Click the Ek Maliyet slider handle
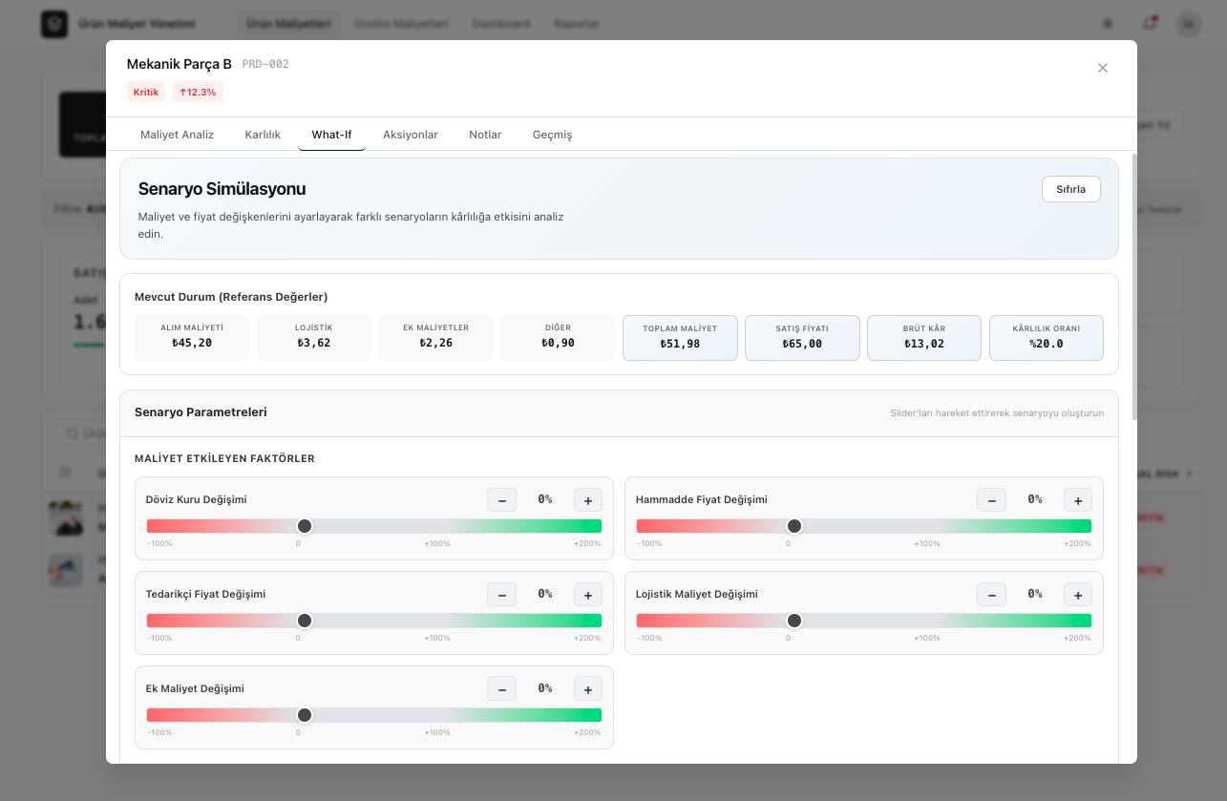The width and height of the screenshot is (1227, 801). tap(305, 715)
